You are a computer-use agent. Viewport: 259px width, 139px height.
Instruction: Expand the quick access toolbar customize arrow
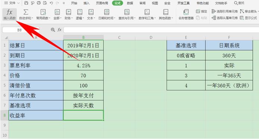64,3
